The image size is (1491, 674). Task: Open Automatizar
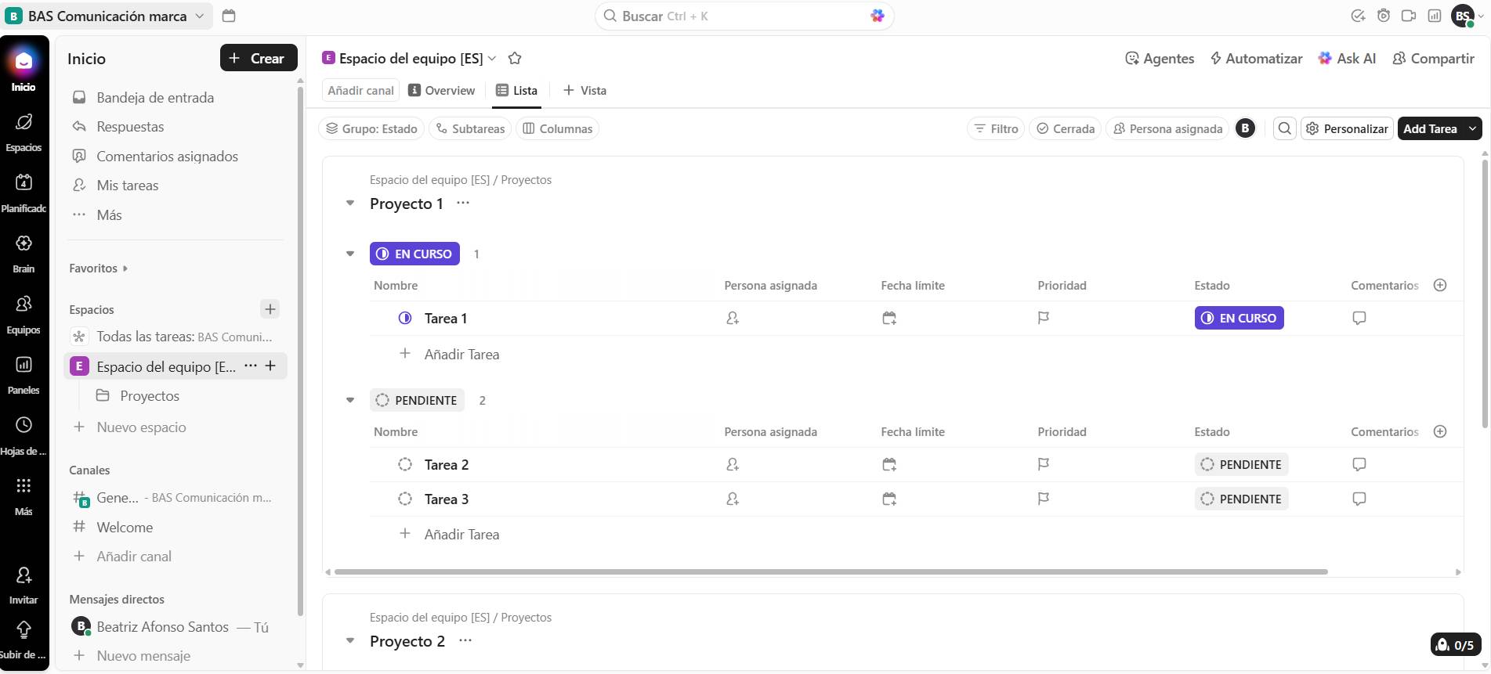(x=1256, y=59)
